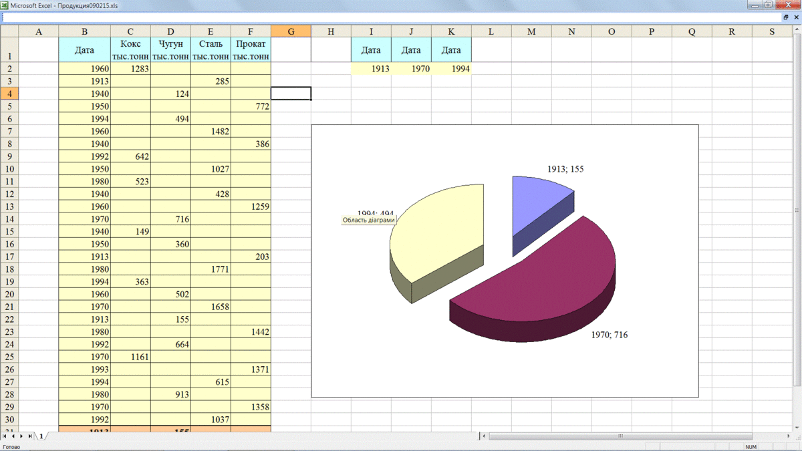Select the cell containing 1037
Image resolution: width=802 pixels, height=451 pixels.
211,420
